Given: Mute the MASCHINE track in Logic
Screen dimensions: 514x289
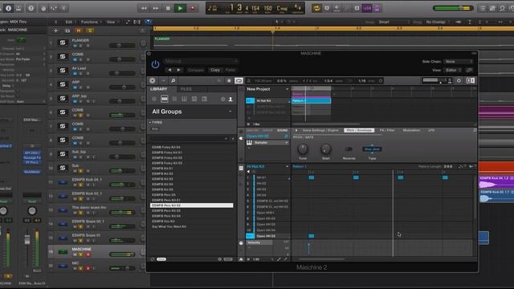Looking at the screenshot, I should pos(75,254).
